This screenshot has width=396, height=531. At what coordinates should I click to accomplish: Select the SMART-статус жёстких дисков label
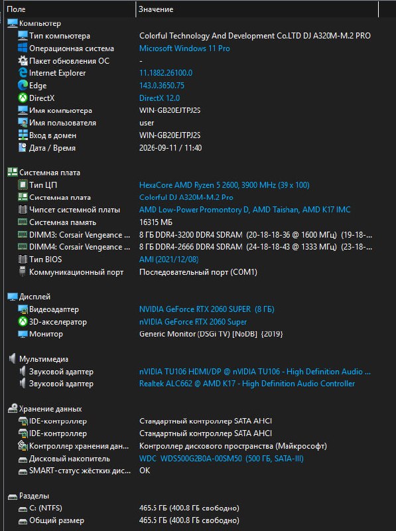80,471
